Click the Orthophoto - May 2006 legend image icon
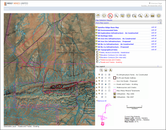 tap(115, 94)
